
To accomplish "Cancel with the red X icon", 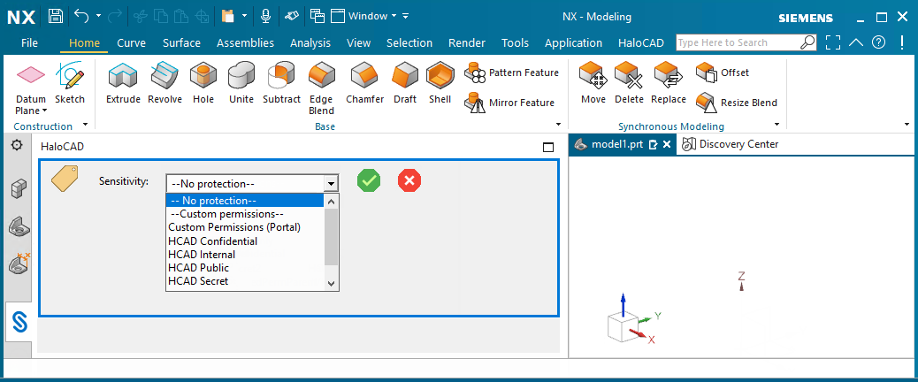I will (x=409, y=180).
